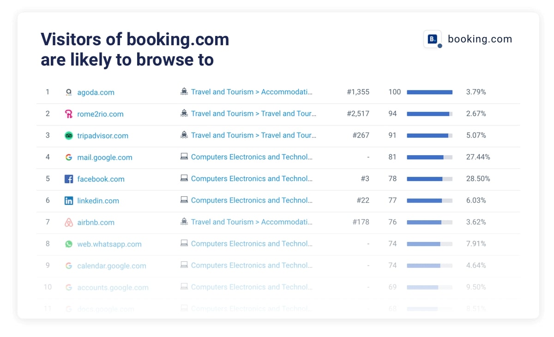Screen dimensions: 554x337
Task: Click the booking.com logo in the header
Action: (x=432, y=39)
